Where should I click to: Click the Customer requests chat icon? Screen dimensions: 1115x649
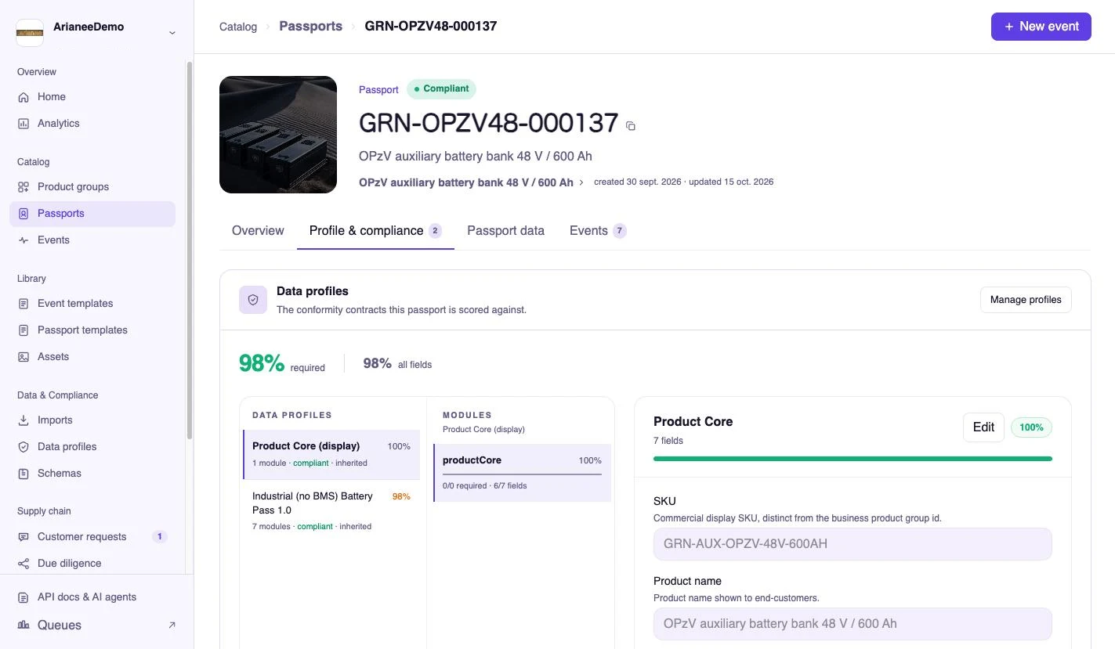click(x=24, y=537)
